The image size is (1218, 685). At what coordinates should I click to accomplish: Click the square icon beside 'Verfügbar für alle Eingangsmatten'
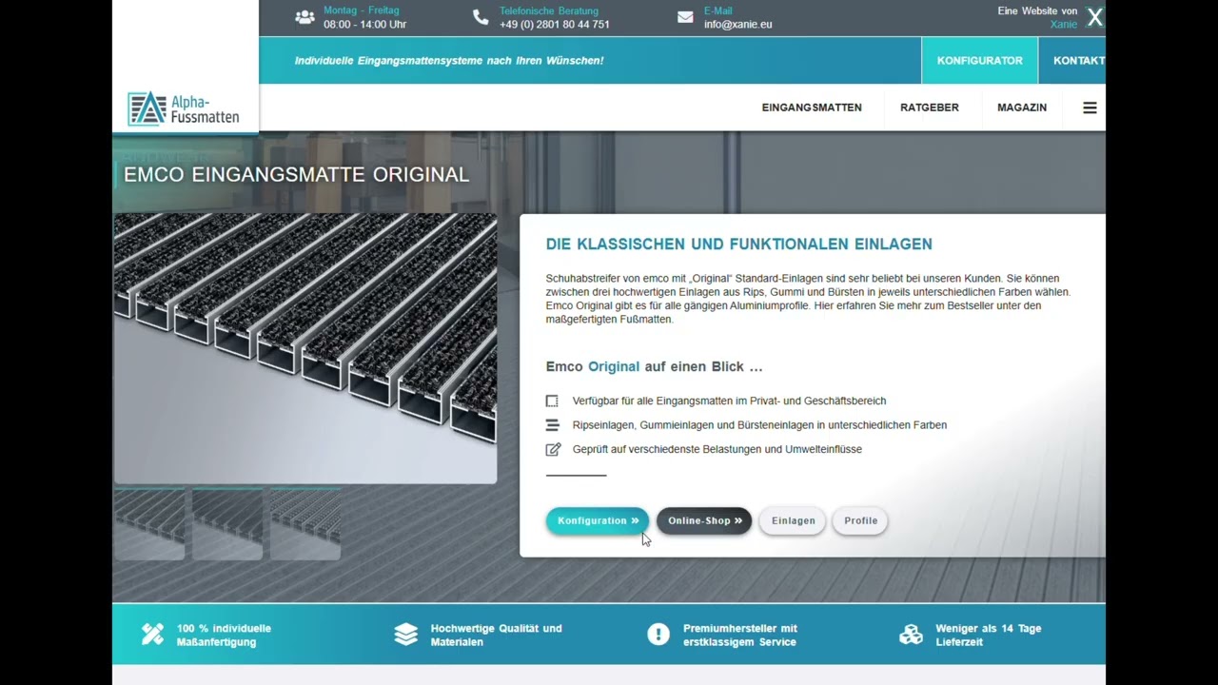click(552, 401)
